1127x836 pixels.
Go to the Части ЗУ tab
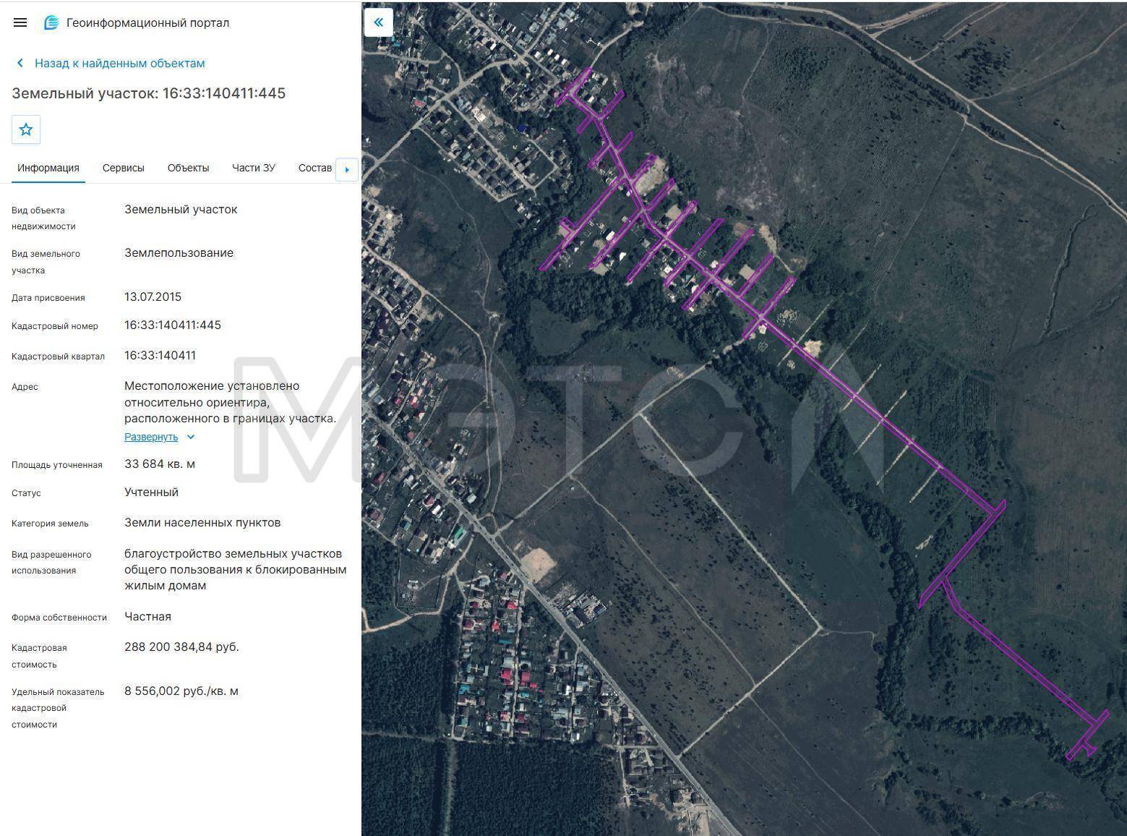tap(254, 168)
